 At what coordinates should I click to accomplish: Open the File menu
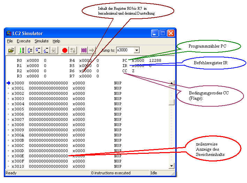point(10,41)
